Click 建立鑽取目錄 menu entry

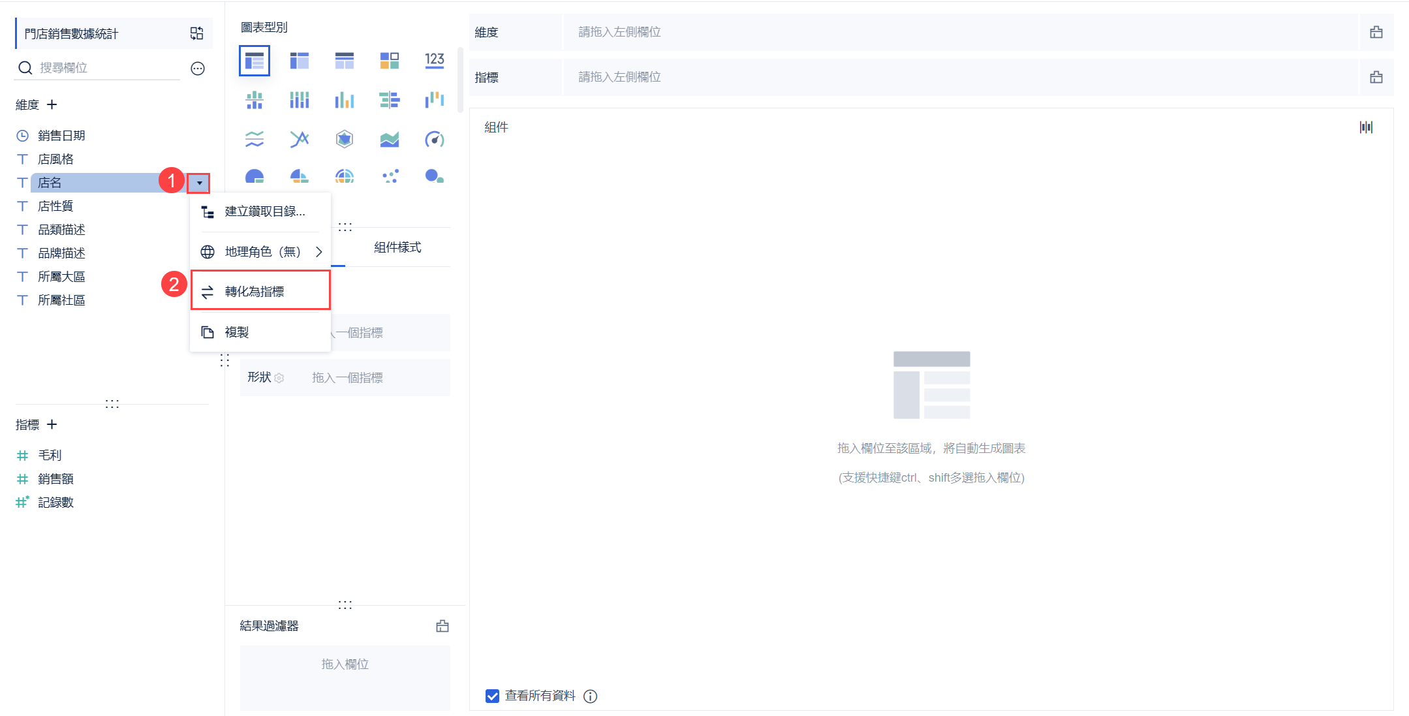coord(264,211)
